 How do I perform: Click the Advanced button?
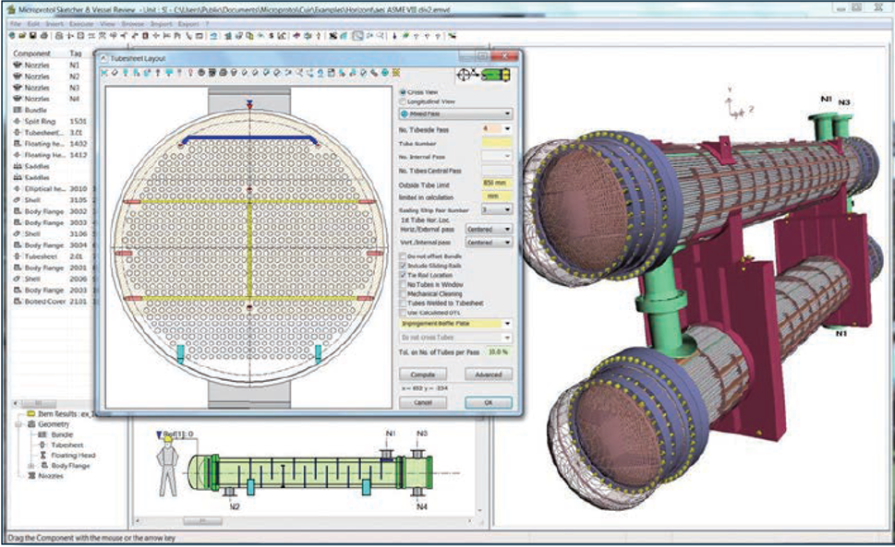[x=488, y=375]
